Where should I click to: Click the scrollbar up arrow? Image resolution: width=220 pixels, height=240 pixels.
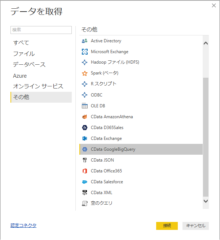point(206,43)
